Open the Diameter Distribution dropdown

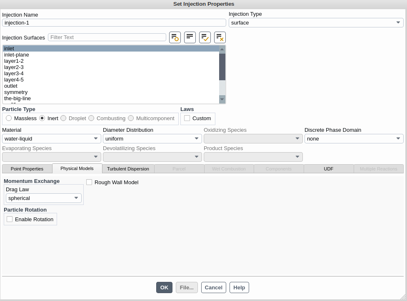(152, 139)
